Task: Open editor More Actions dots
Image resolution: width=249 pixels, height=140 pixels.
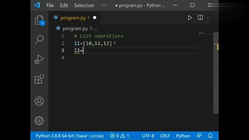Action: [208, 17]
